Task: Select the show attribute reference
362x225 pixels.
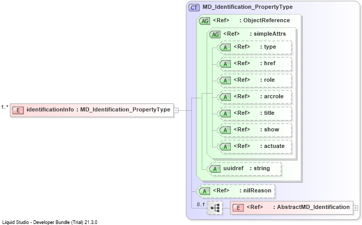Action: pyautogui.click(x=256, y=130)
